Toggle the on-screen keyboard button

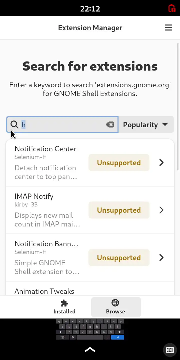pyautogui.click(x=170, y=350)
